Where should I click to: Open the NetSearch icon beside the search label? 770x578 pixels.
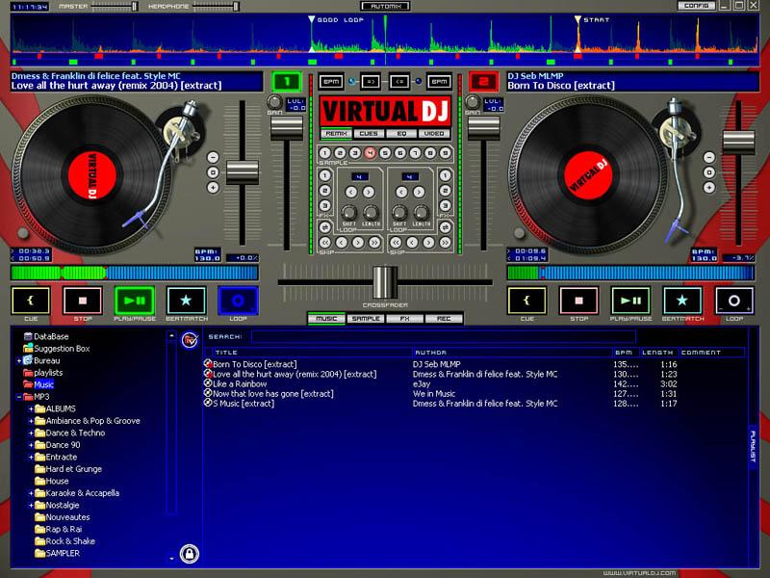190,338
